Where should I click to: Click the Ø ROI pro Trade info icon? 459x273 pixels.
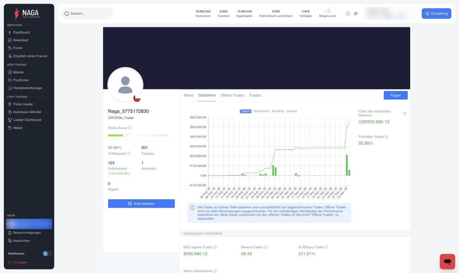(326, 247)
